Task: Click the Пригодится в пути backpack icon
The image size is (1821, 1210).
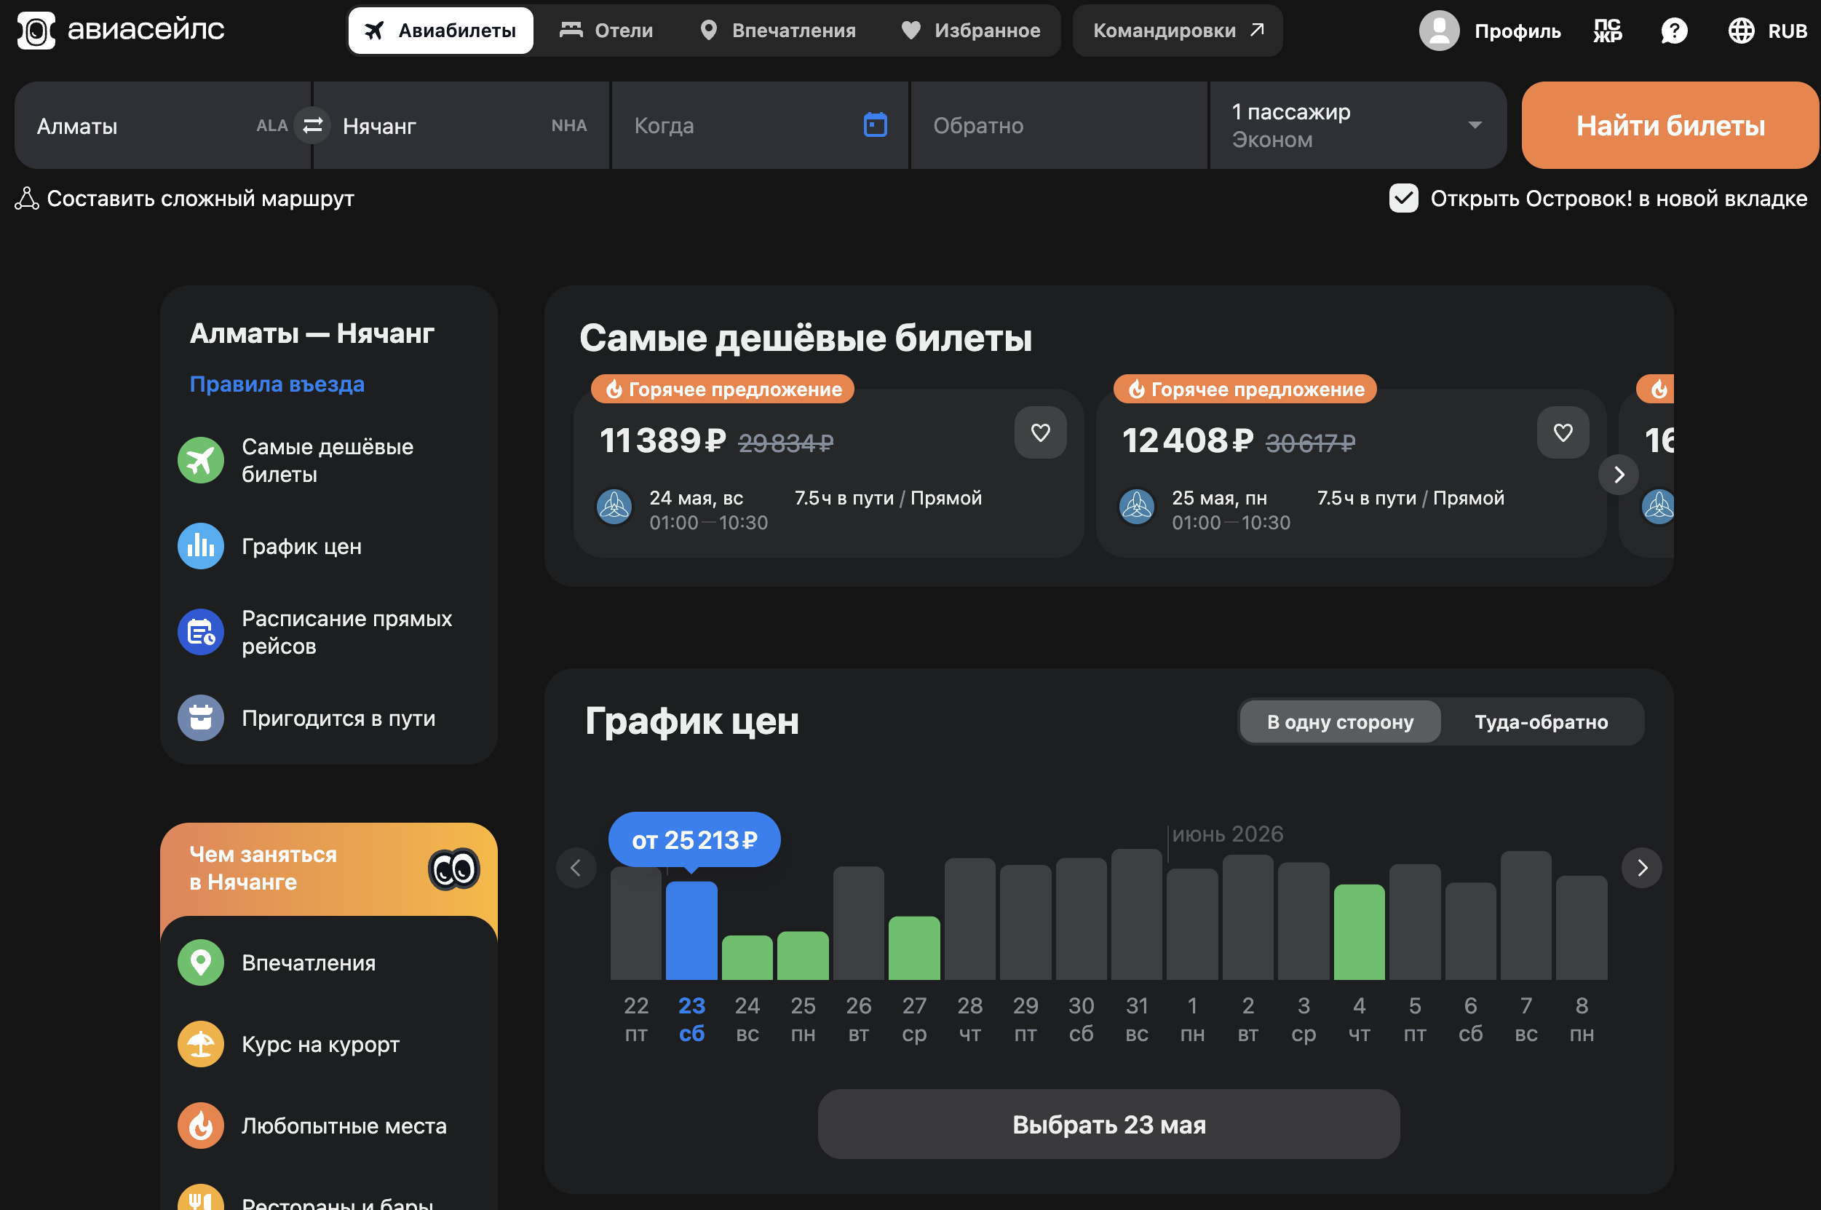Action: [201, 719]
